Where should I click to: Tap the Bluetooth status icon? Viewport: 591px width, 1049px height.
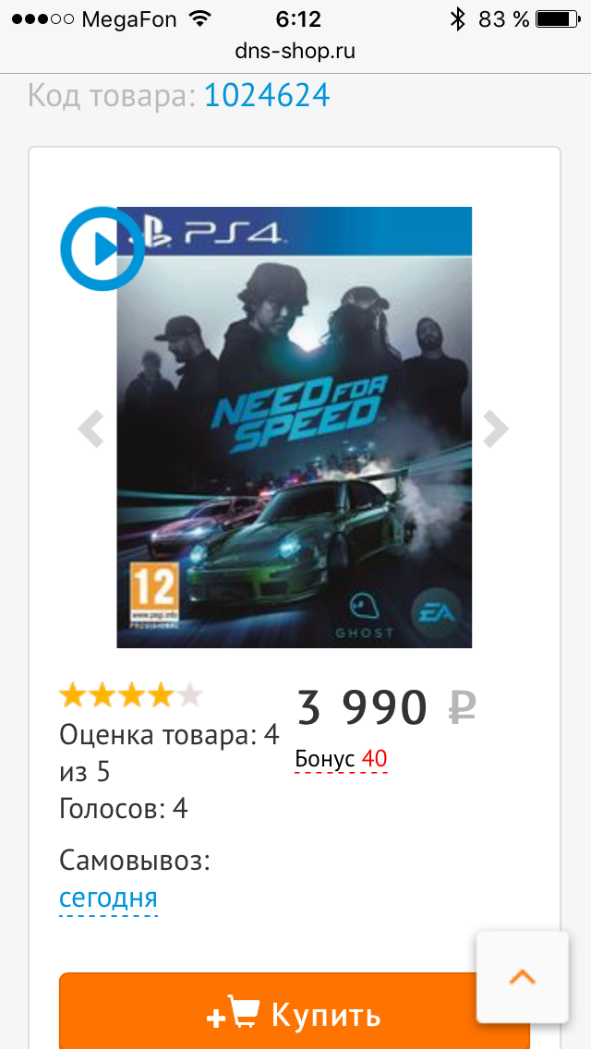click(x=456, y=18)
